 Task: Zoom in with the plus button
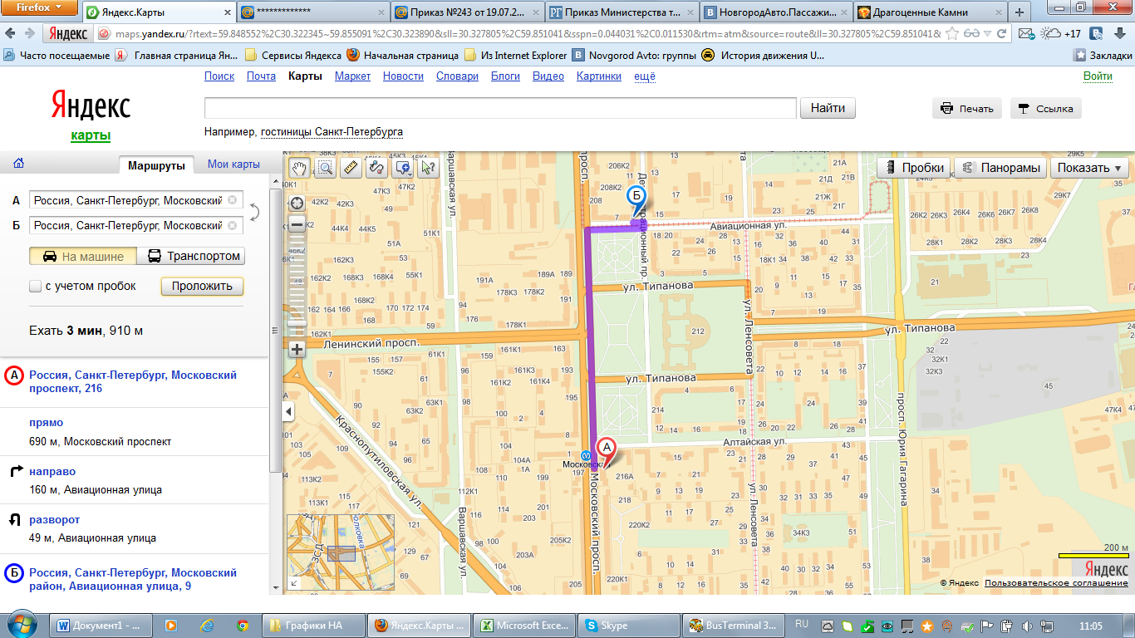pyautogui.click(x=297, y=350)
